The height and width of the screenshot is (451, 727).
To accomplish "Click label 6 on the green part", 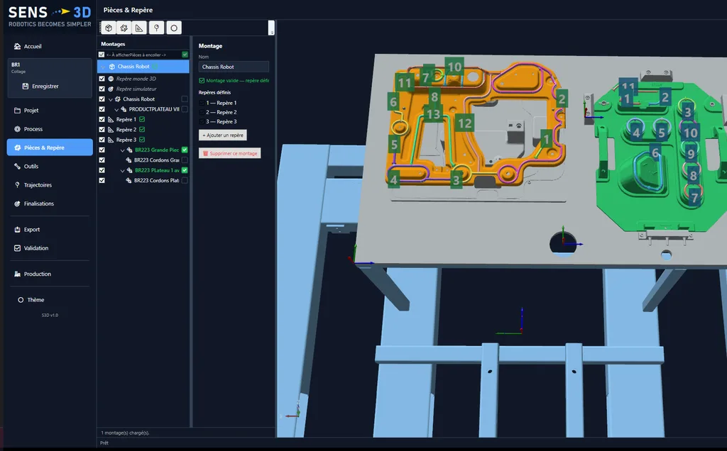I will pyautogui.click(x=655, y=152).
